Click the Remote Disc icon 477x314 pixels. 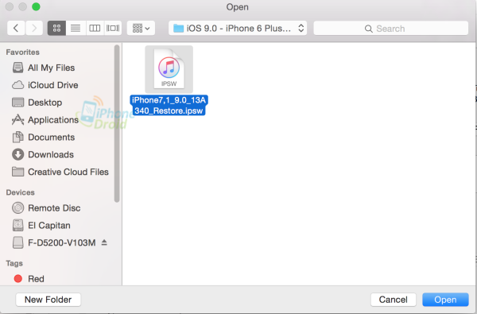(x=17, y=207)
